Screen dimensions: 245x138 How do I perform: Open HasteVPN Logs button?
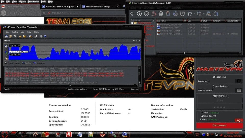238,120
